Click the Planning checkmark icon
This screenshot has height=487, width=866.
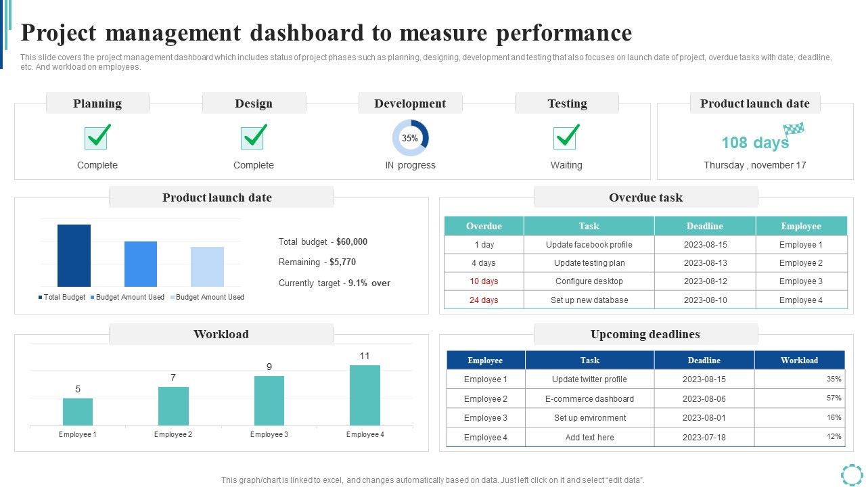(98, 137)
